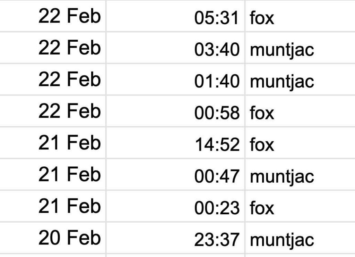Click the 22 Feb cell in the 00:58 row
Screen dimensions: 355x257
[x=69, y=111]
